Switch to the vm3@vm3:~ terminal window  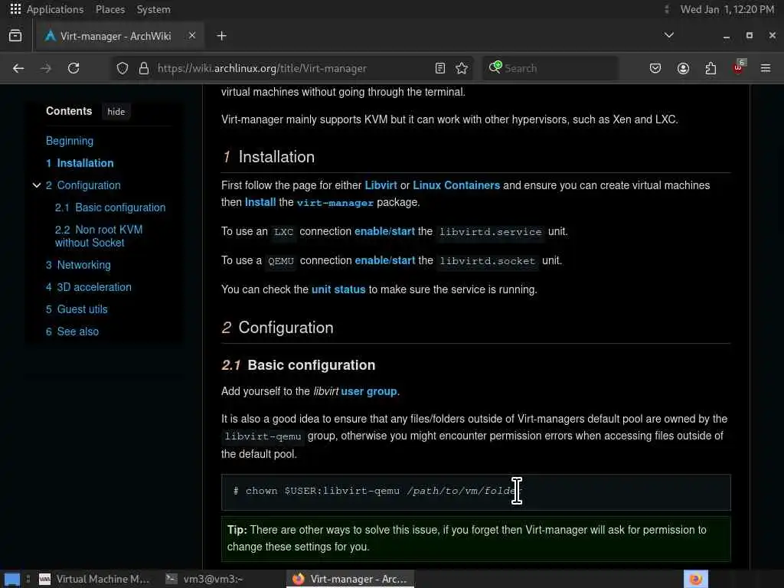[205, 579]
